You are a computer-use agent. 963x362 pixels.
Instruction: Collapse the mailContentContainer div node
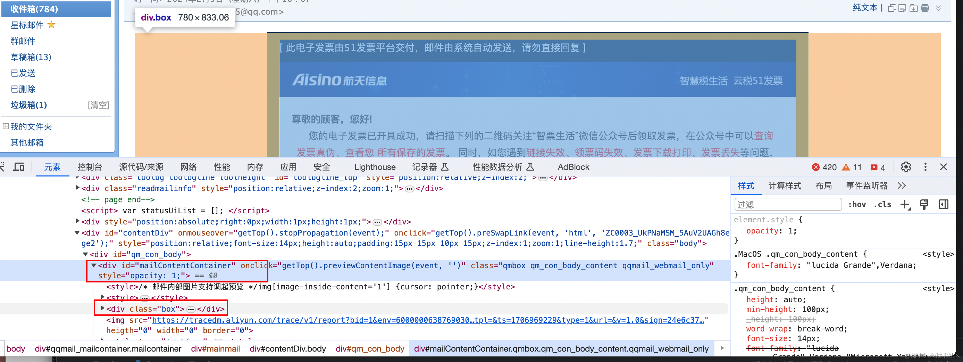pyautogui.click(x=93, y=265)
